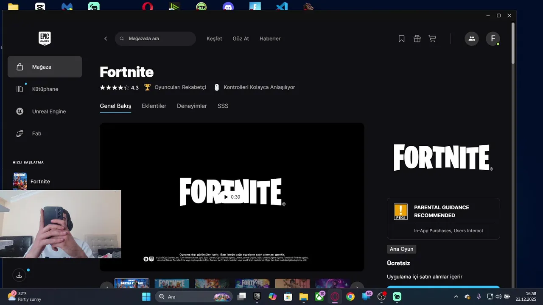The width and height of the screenshot is (543, 305).
Task: Open File Explorer on the taskbar
Action: pos(304,297)
